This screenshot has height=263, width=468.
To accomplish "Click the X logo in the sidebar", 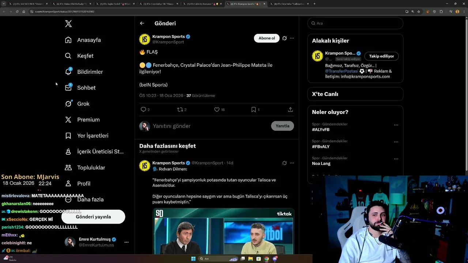I will (68, 24).
